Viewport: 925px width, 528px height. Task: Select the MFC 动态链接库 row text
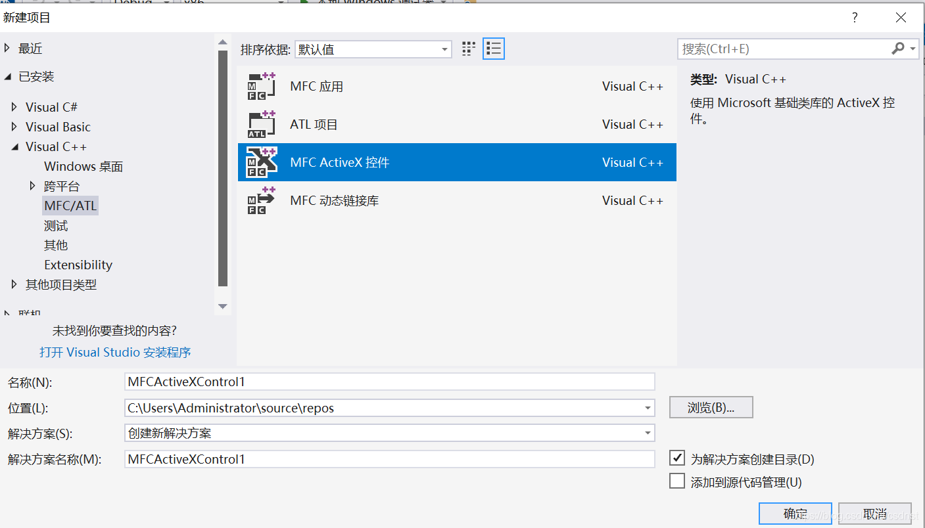pos(334,200)
